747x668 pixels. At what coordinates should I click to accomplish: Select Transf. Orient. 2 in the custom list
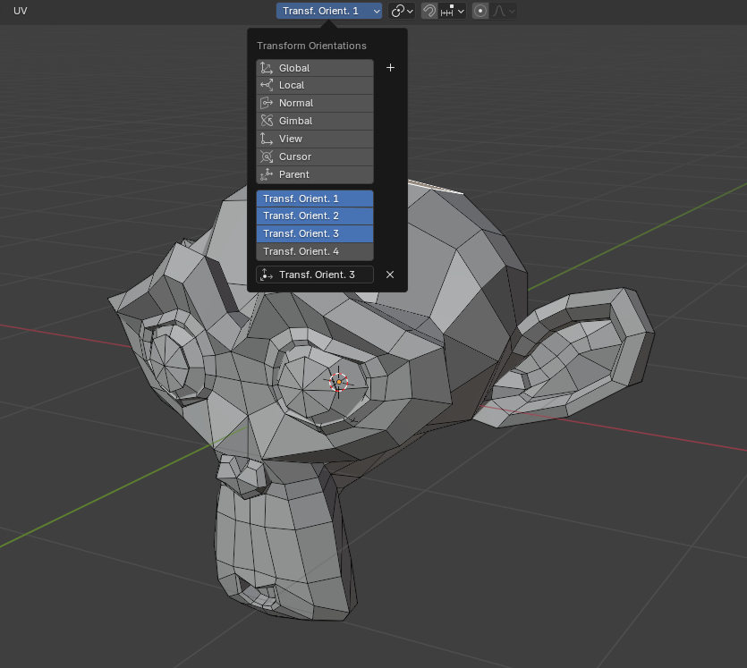pyautogui.click(x=315, y=216)
